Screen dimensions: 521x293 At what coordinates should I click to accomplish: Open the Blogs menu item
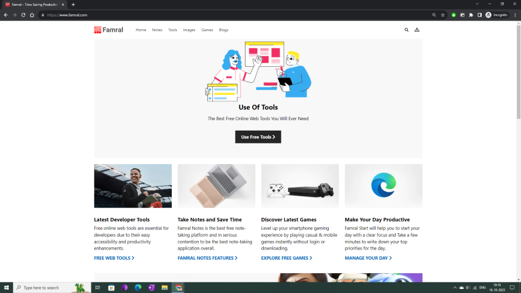pos(224,30)
